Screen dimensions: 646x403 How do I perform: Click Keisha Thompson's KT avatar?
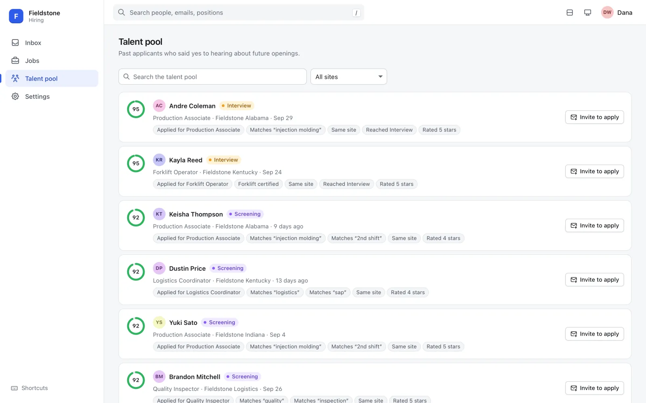(159, 214)
